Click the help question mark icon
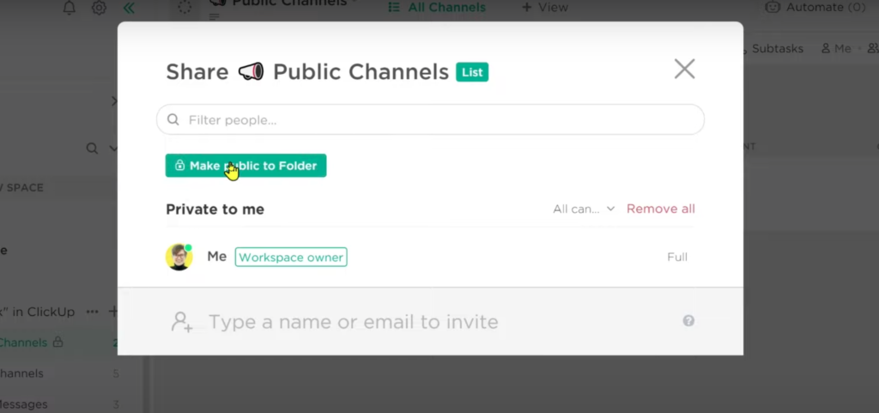The height and width of the screenshot is (413, 879). [x=688, y=320]
